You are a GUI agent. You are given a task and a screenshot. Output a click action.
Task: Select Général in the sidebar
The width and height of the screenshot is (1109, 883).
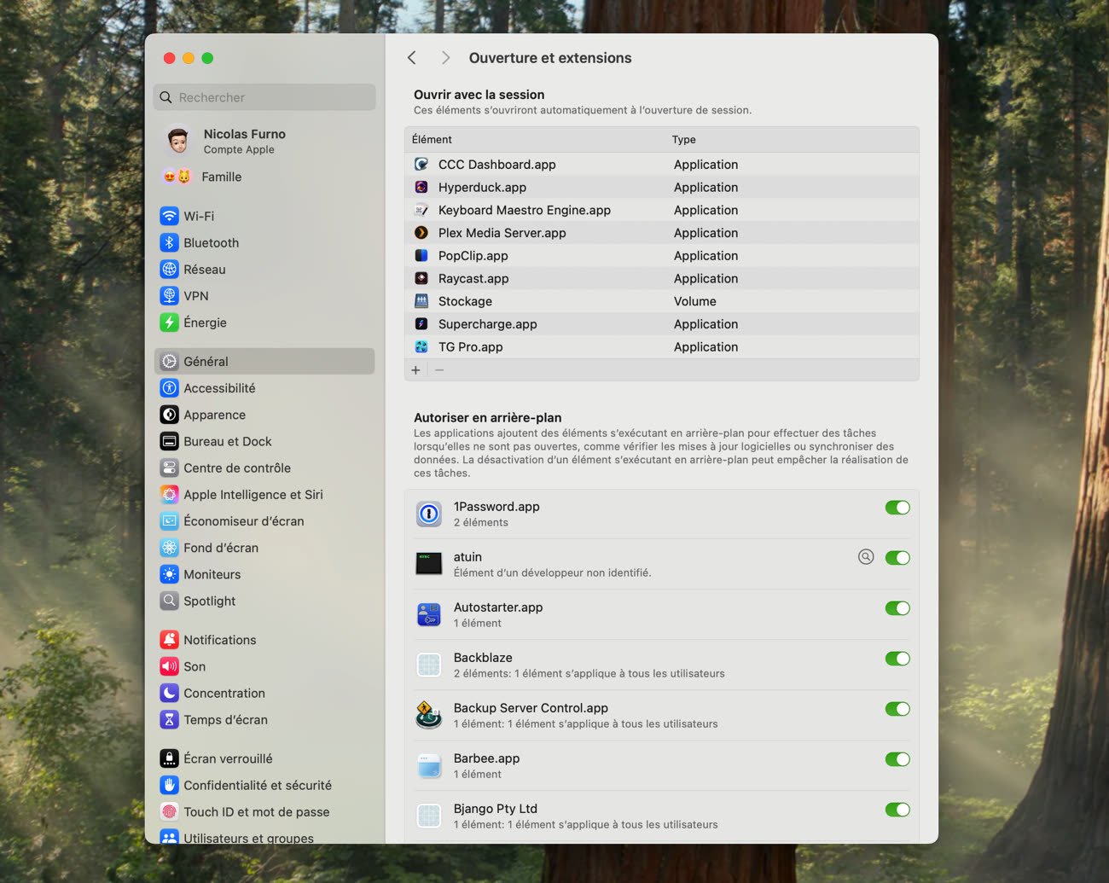point(264,361)
